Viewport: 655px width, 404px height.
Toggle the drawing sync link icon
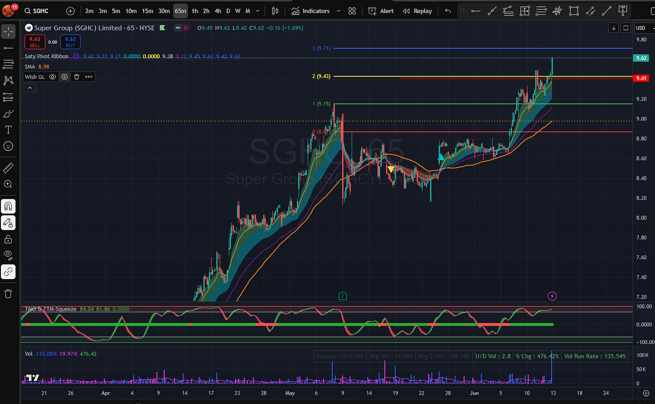[x=8, y=272]
